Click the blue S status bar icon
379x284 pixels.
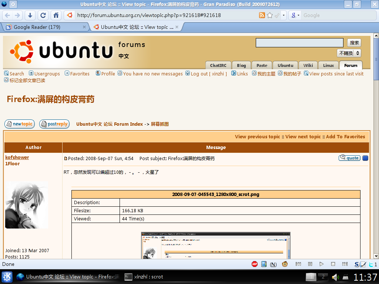pyautogui.click(x=356, y=264)
